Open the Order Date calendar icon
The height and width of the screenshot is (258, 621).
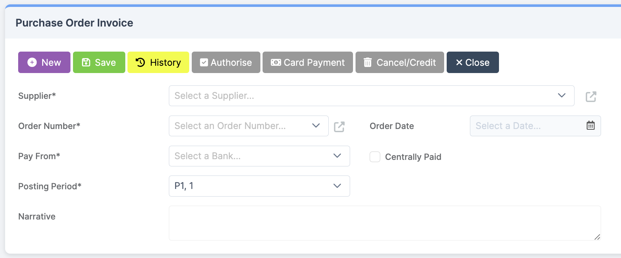coord(590,125)
